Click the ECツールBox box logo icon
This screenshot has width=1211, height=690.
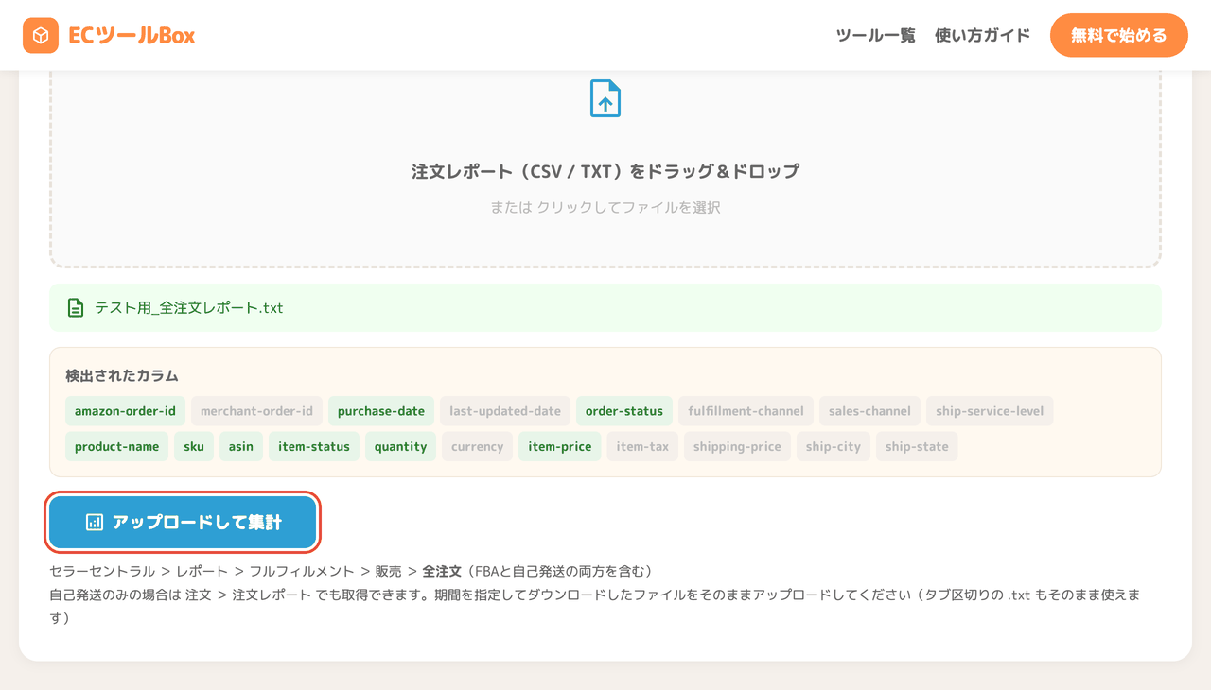click(41, 36)
